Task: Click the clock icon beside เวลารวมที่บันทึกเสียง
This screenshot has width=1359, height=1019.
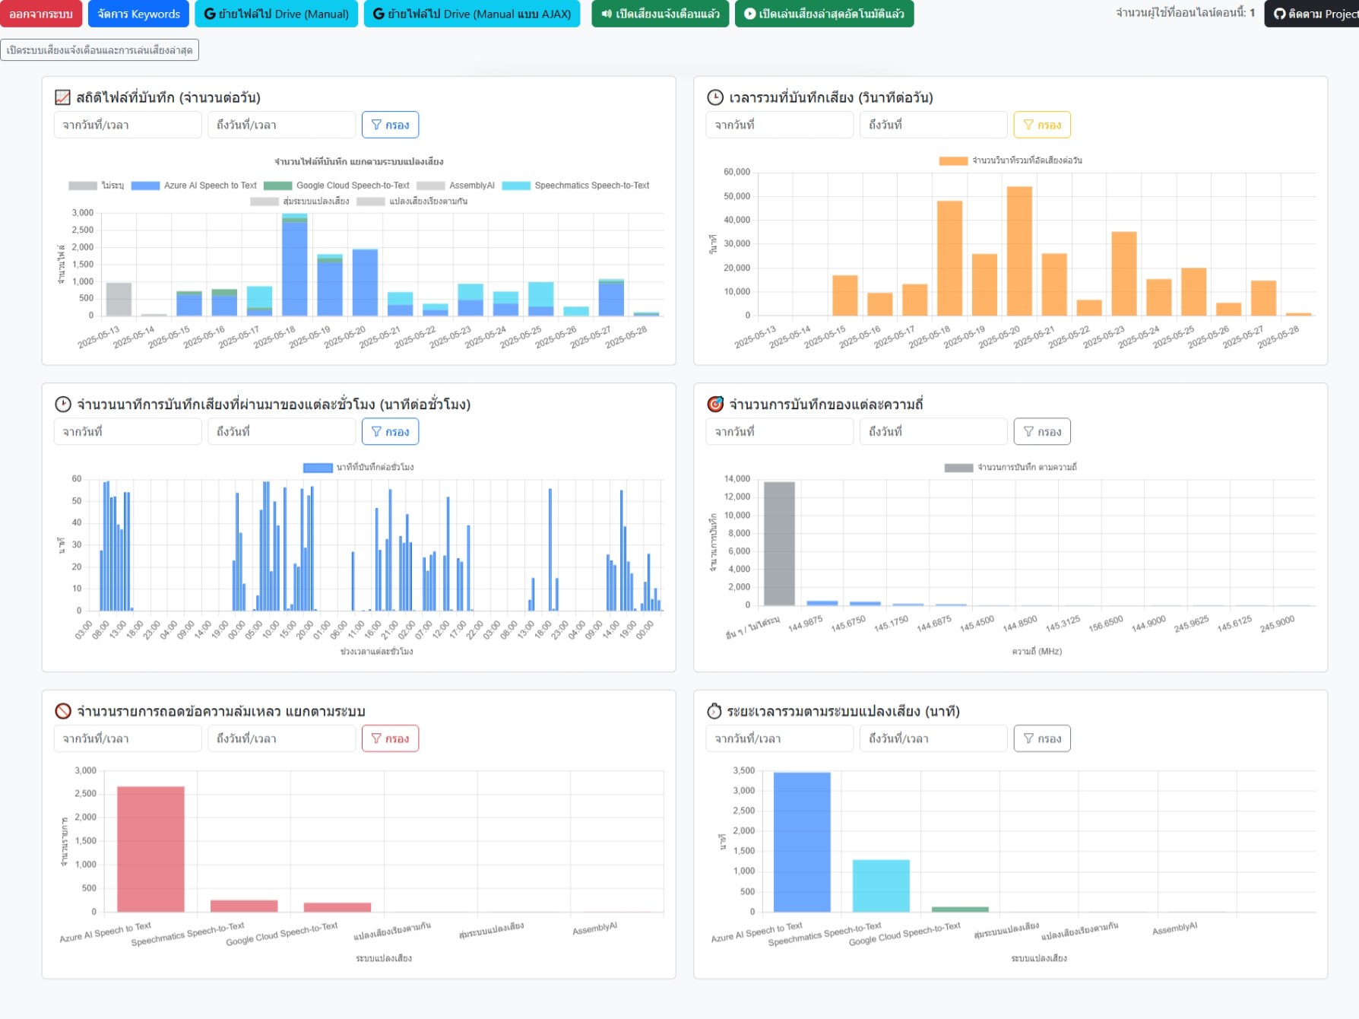Action: [x=714, y=97]
